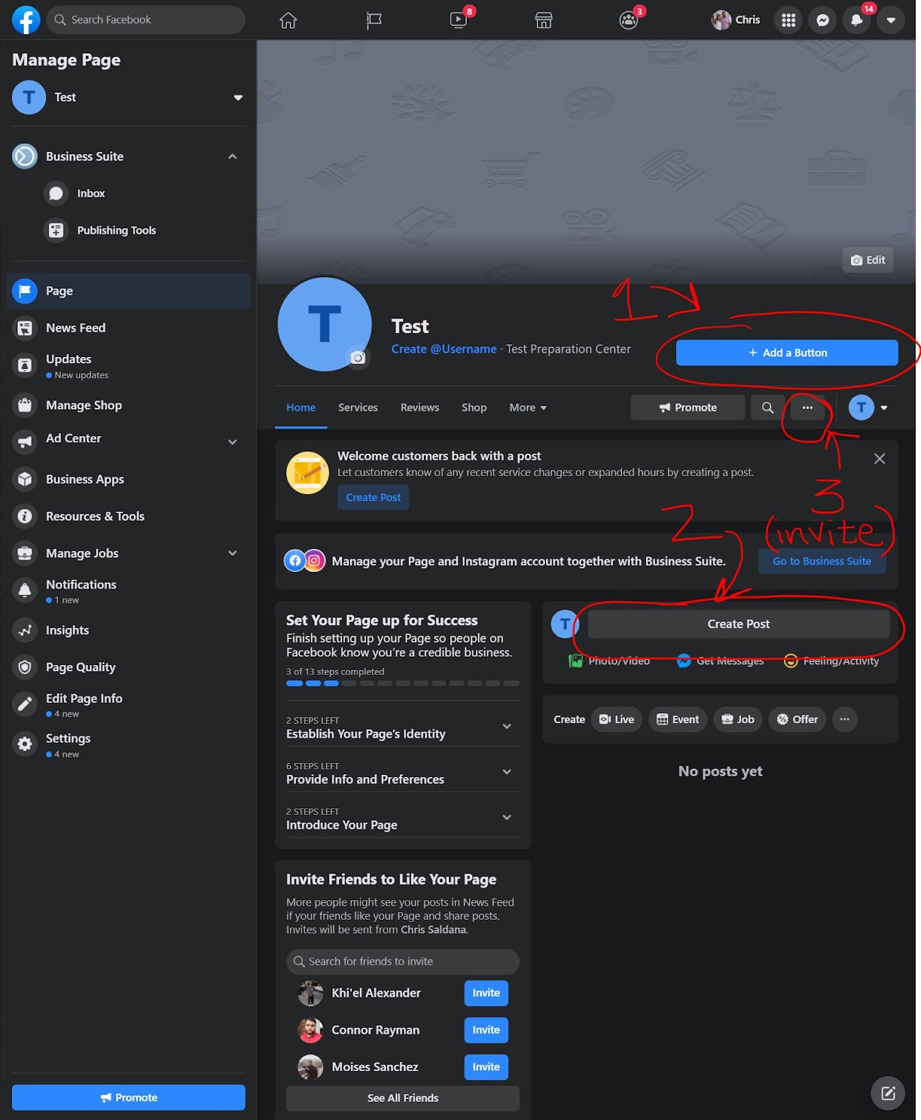Click the Chris profile shortcut

point(736,20)
